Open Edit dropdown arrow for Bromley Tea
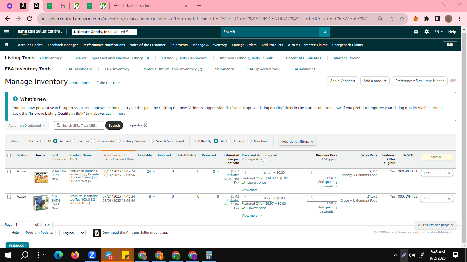The width and height of the screenshot is (467, 262). (x=450, y=198)
